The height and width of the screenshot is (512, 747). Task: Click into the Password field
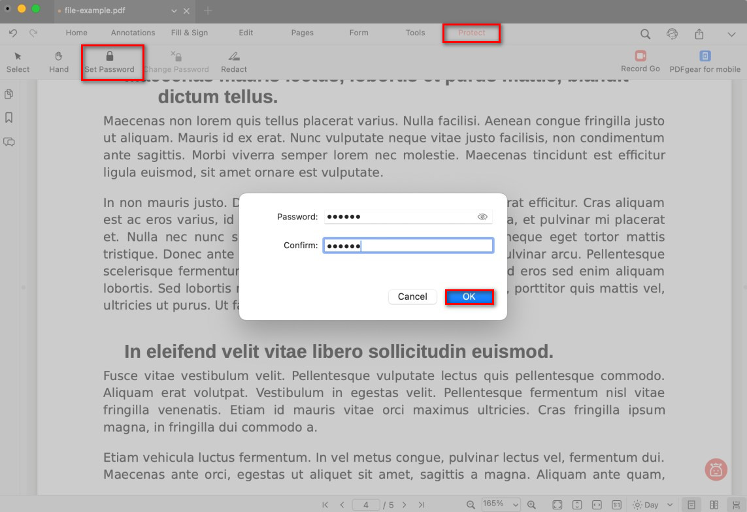click(x=408, y=217)
